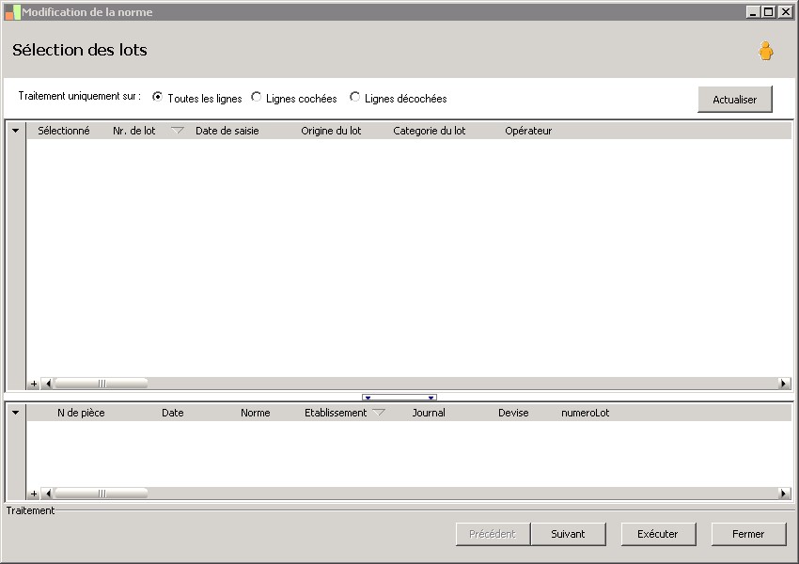
Task: Click the Précédent button
Action: [493, 534]
